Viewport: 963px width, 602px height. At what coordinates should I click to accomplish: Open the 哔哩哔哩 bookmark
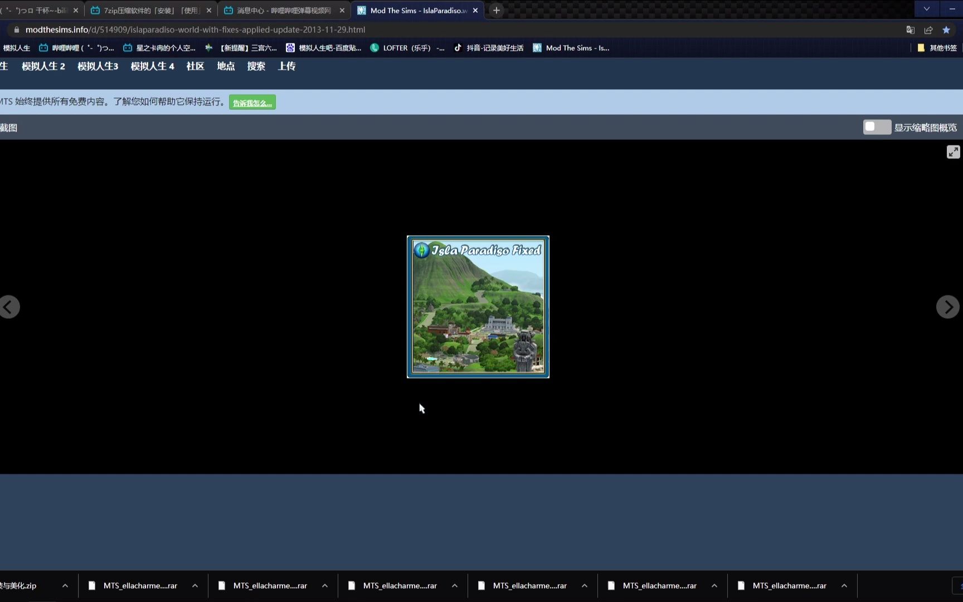pyautogui.click(x=76, y=48)
